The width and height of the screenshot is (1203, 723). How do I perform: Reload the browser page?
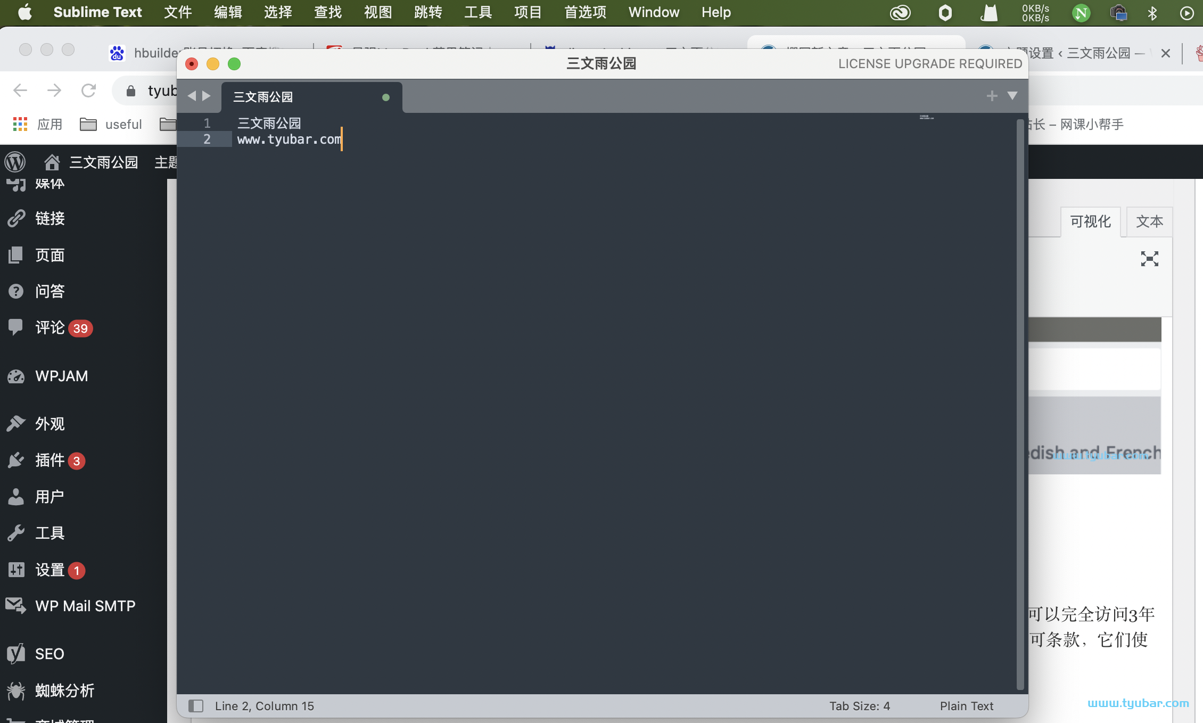click(88, 91)
